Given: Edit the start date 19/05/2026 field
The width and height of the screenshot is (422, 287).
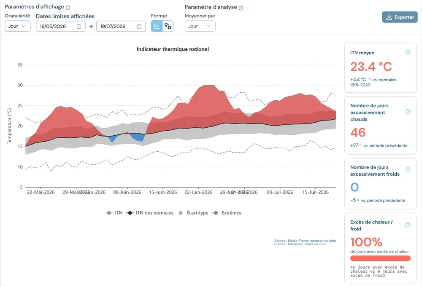Looking at the screenshot, I should tap(60, 26).
